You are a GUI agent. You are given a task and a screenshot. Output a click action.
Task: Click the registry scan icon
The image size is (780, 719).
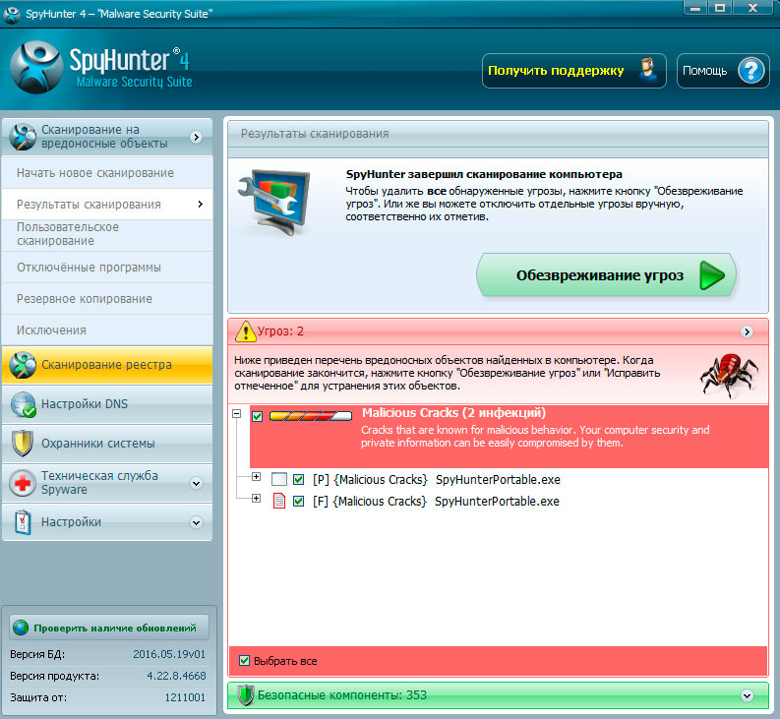(x=23, y=365)
